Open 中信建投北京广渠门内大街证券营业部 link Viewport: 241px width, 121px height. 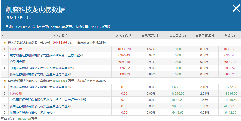tap(48, 100)
